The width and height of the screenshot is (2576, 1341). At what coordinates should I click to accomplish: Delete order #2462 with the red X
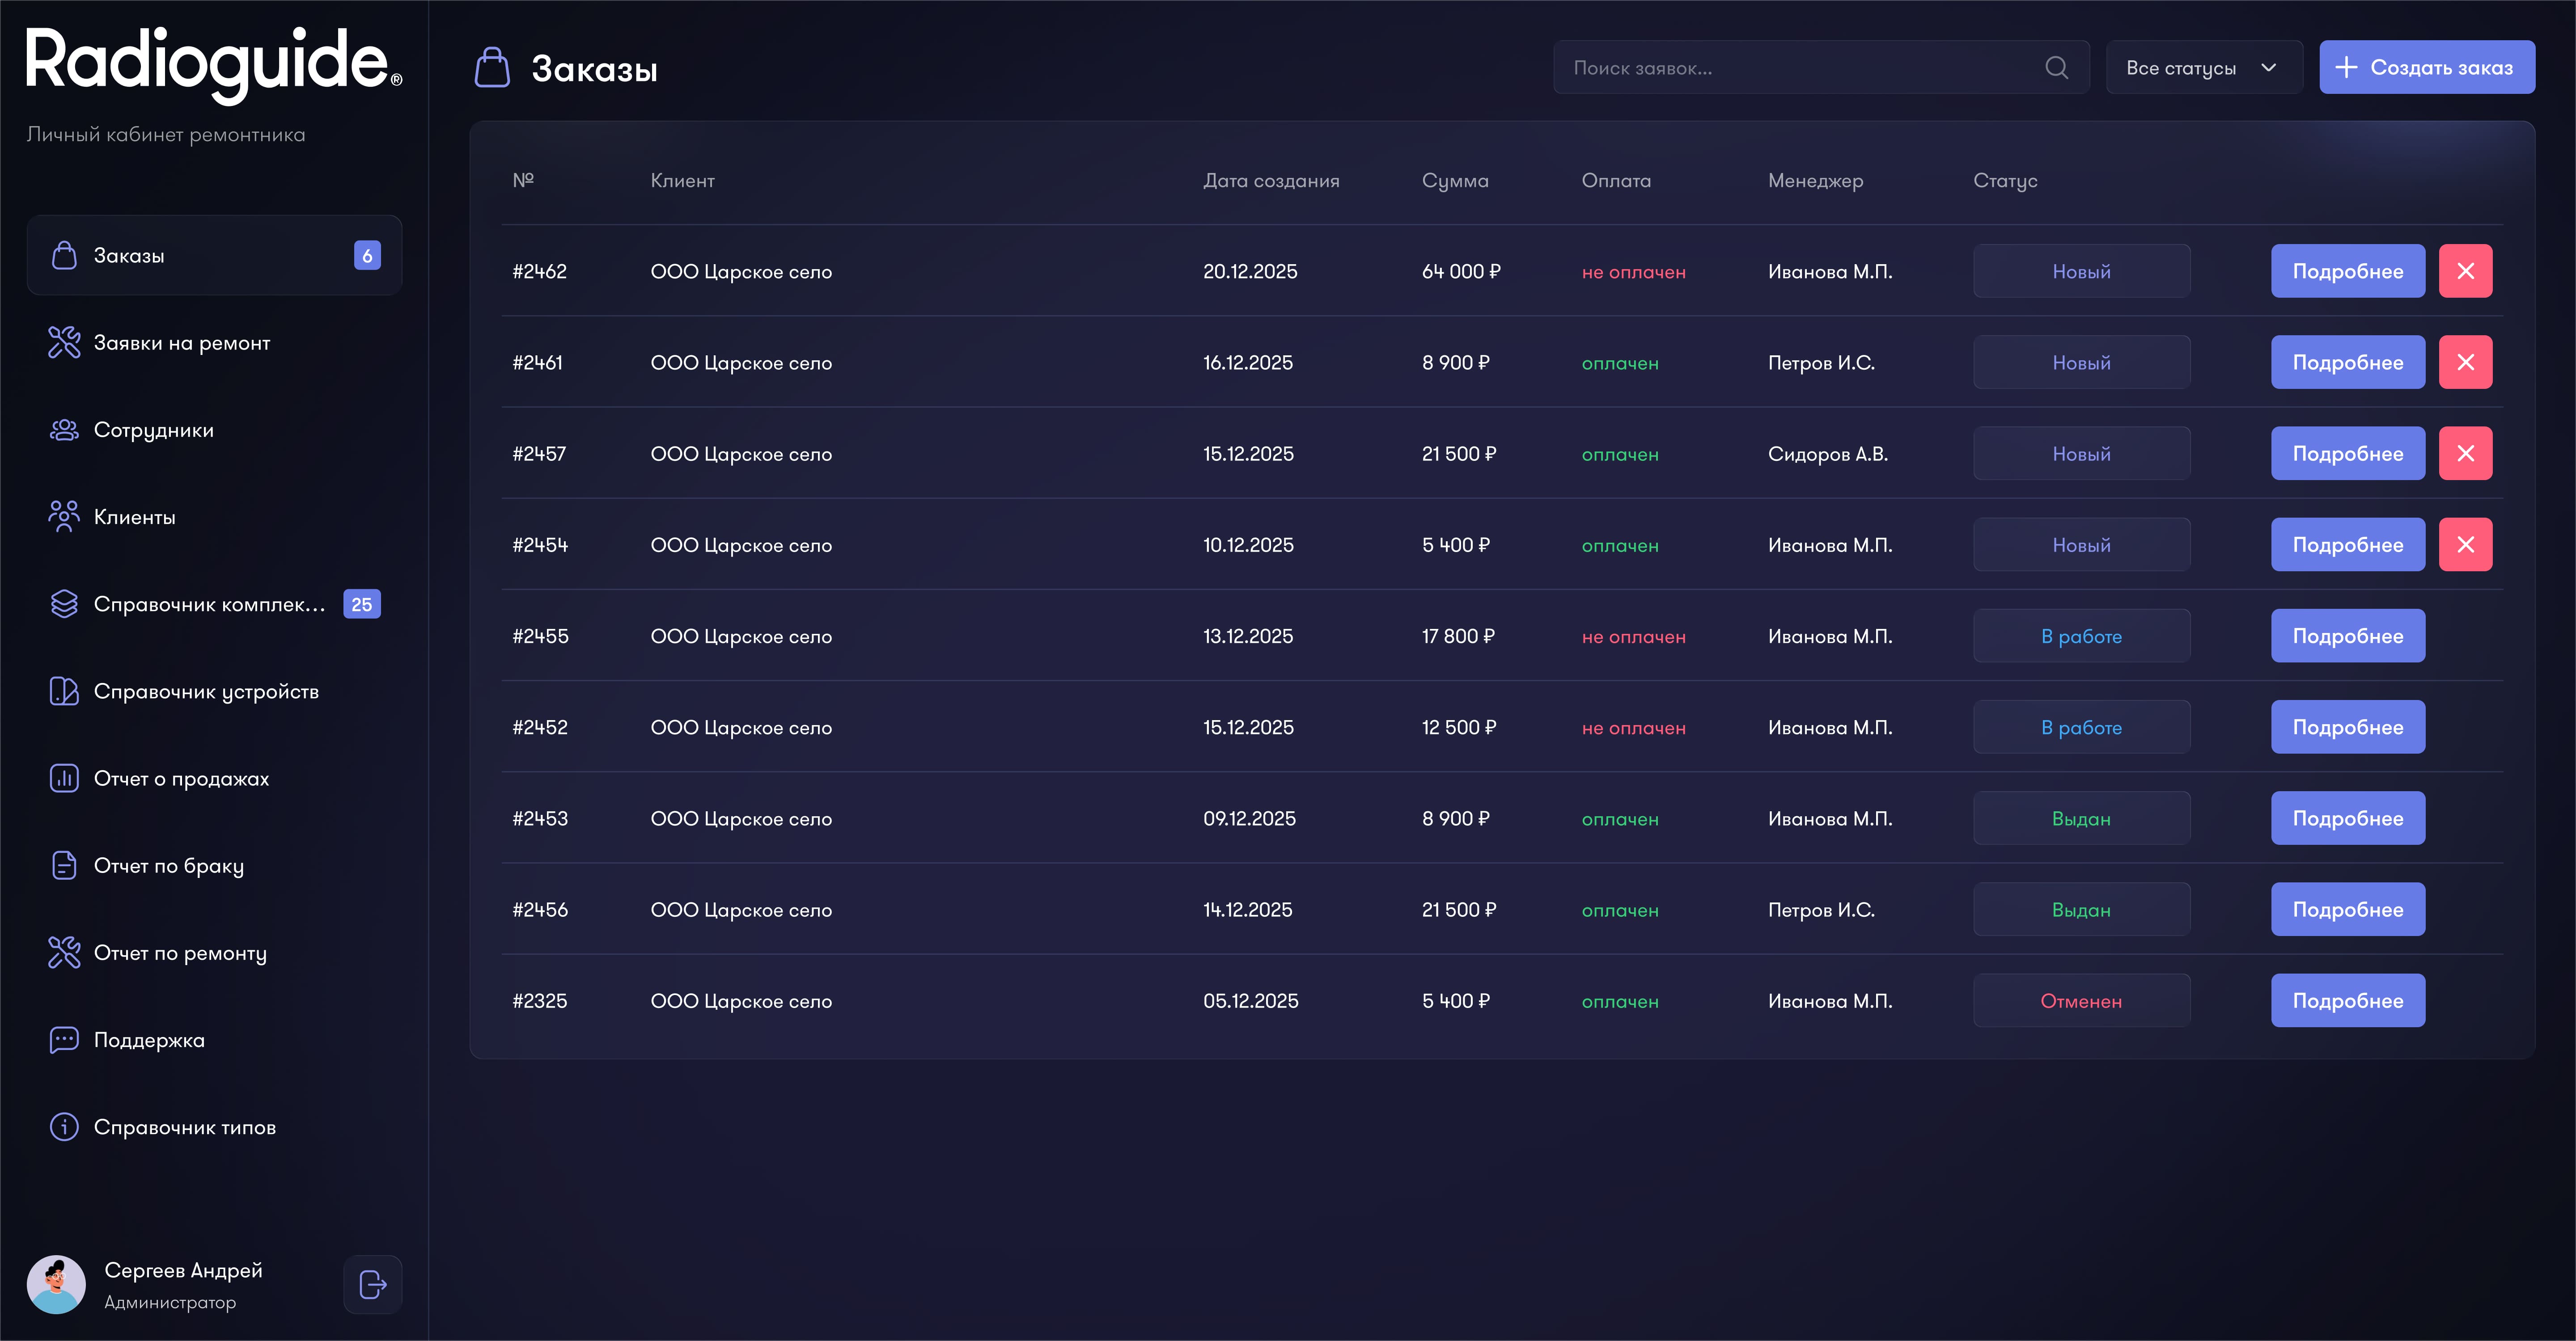(x=2465, y=271)
